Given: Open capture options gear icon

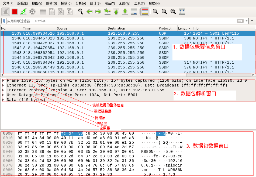Looking at the screenshot, I should [32, 12].
